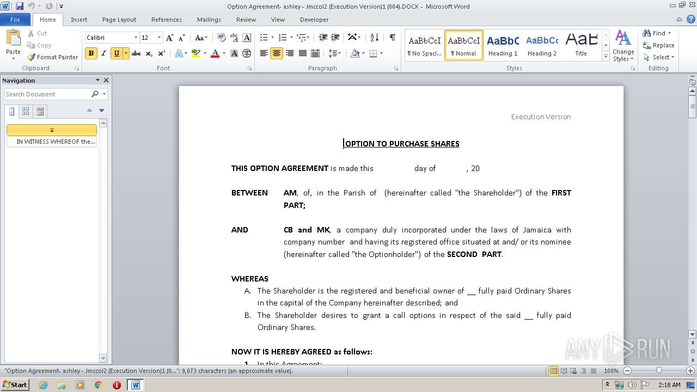The height and width of the screenshot is (392, 697).
Task: Click the Grow Font icon
Action: 170,38
